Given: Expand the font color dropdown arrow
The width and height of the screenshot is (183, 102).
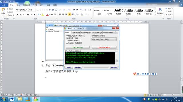Looking at the screenshot, I should tap(49, 14).
